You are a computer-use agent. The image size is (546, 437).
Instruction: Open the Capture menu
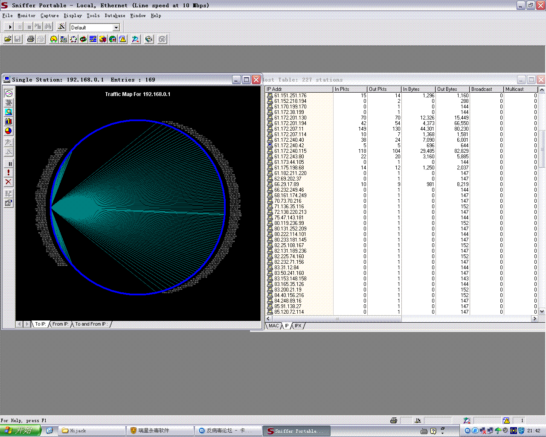(x=49, y=15)
